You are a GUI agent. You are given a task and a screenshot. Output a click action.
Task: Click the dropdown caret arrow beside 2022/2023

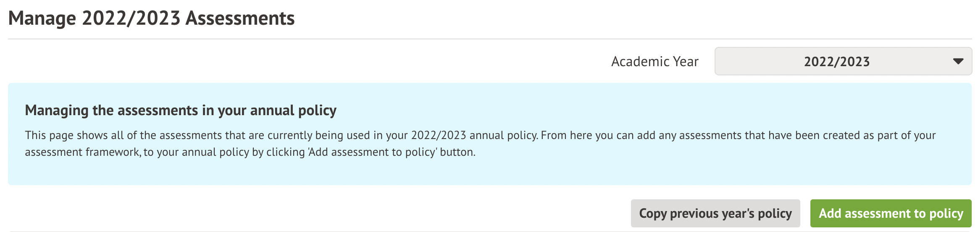958,62
